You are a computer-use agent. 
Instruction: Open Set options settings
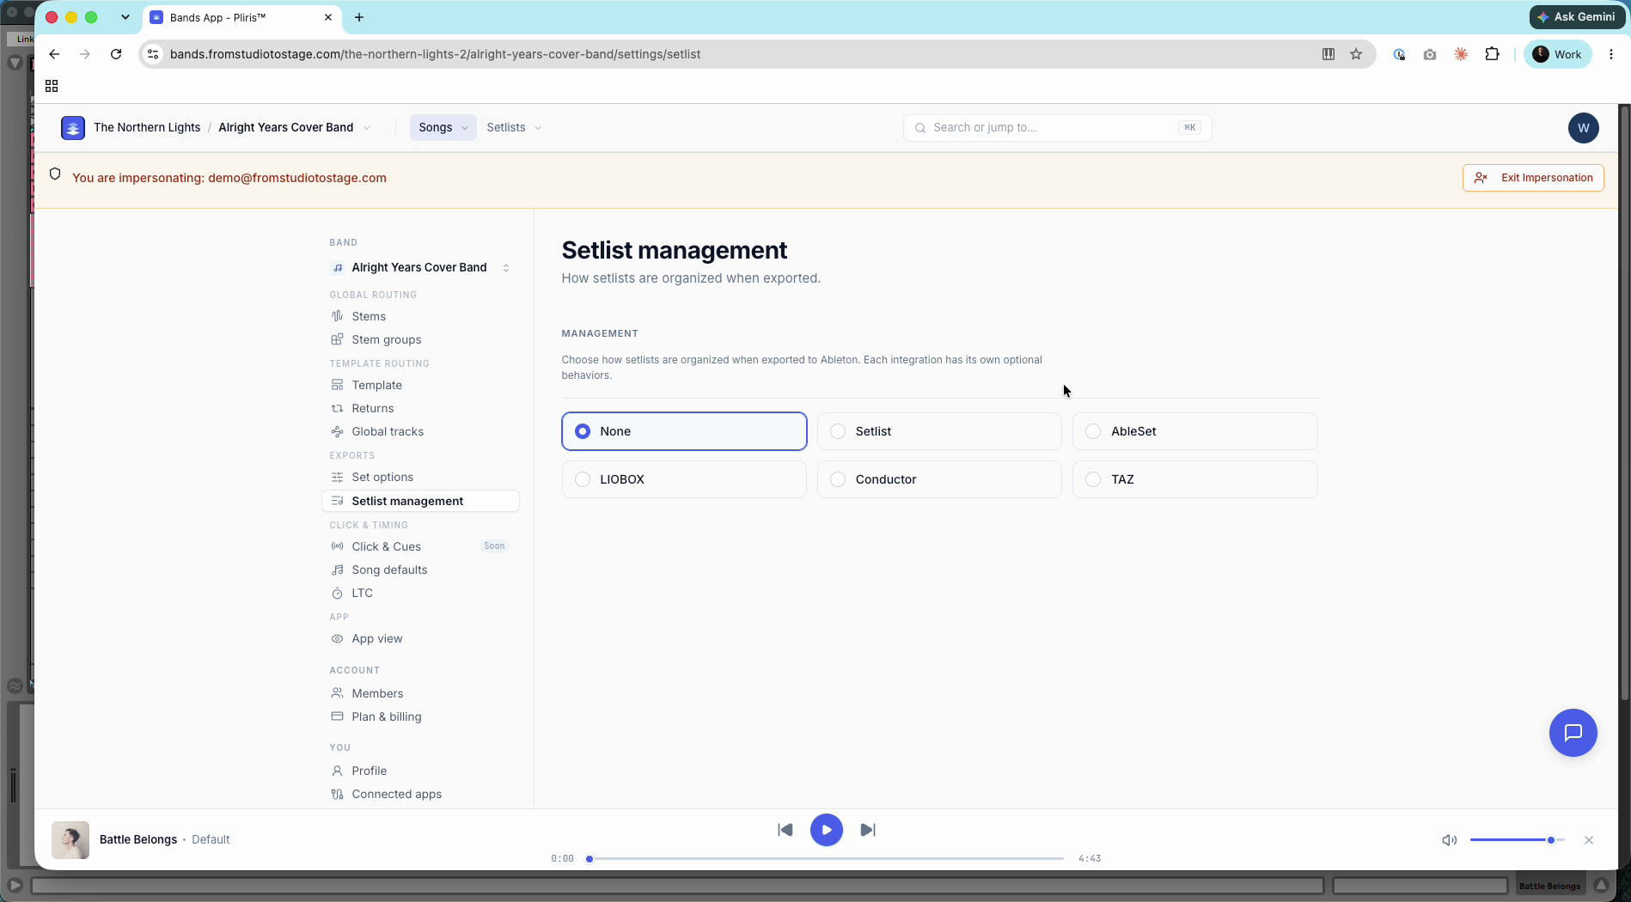(x=420, y=477)
